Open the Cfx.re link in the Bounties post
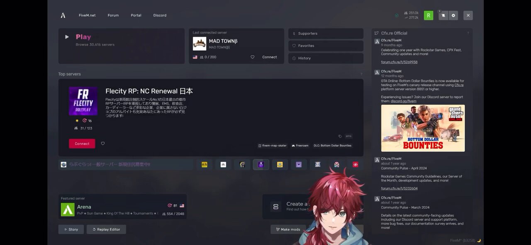The image size is (531, 245). pos(459,85)
